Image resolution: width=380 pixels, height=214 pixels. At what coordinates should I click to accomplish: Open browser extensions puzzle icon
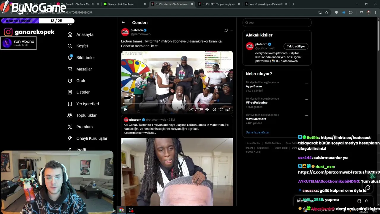(351, 12)
